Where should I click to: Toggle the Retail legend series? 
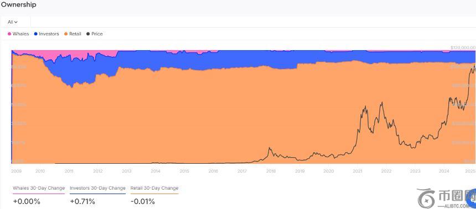tap(73, 34)
